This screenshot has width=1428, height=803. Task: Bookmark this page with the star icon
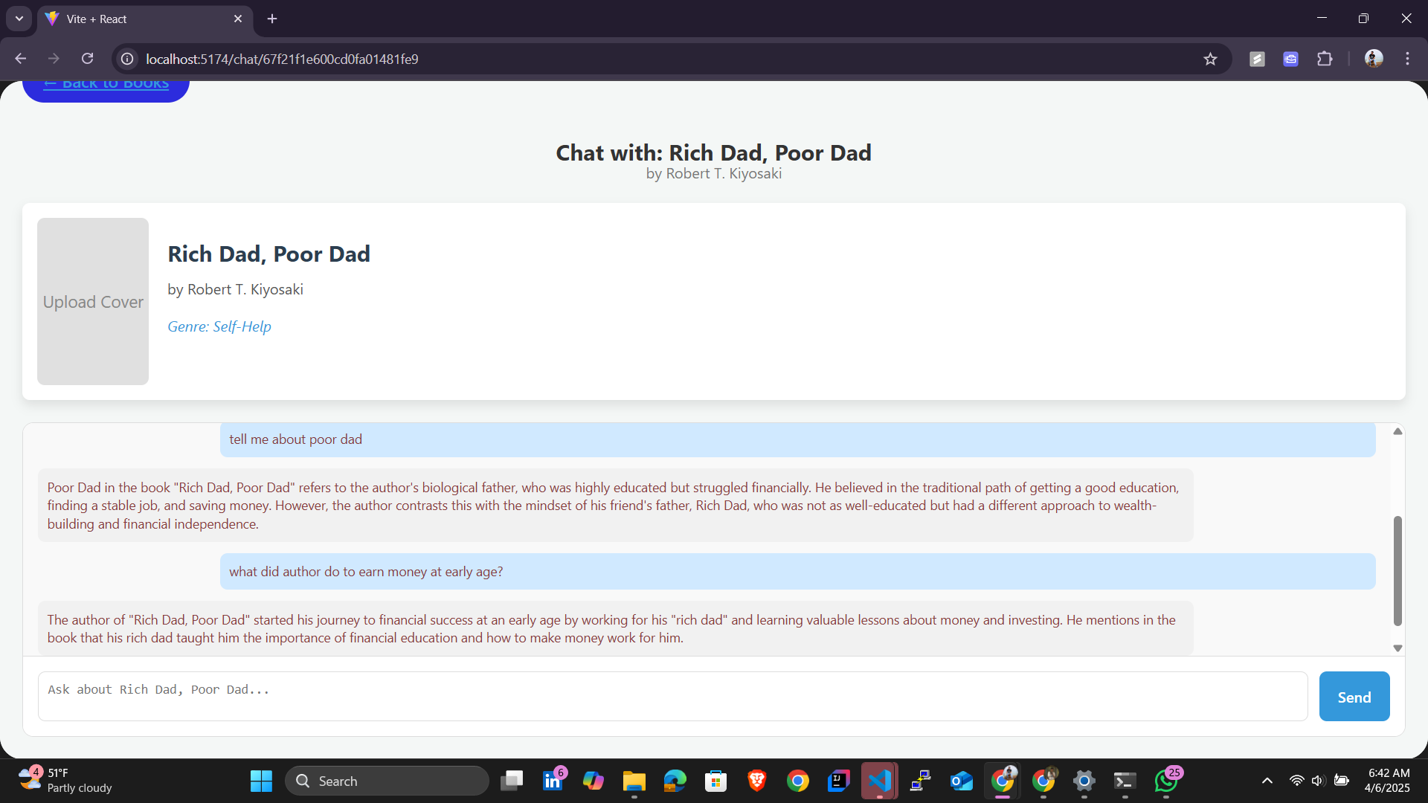pyautogui.click(x=1210, y=59)
